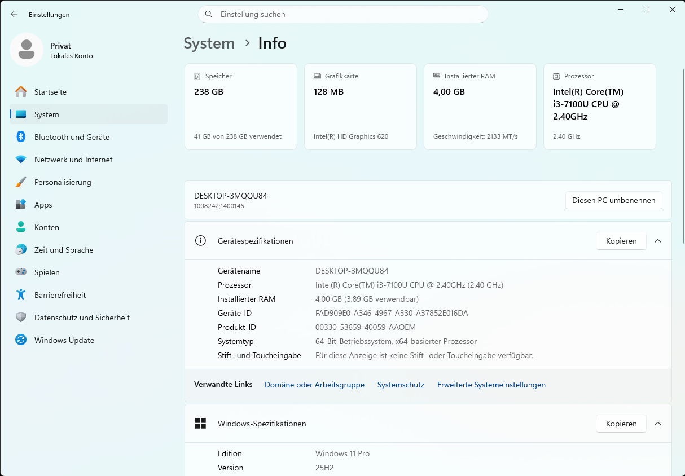This screenshot has height=476, width=685.
Task: Click the Barrierefreiheit accessibility icon
Action: point(21,294)
